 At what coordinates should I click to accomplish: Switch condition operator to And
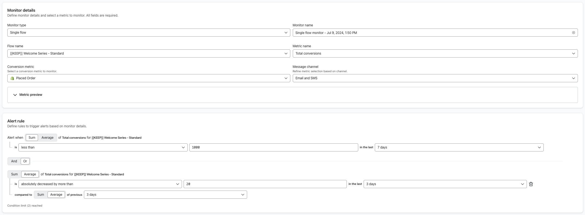[14, 161]
